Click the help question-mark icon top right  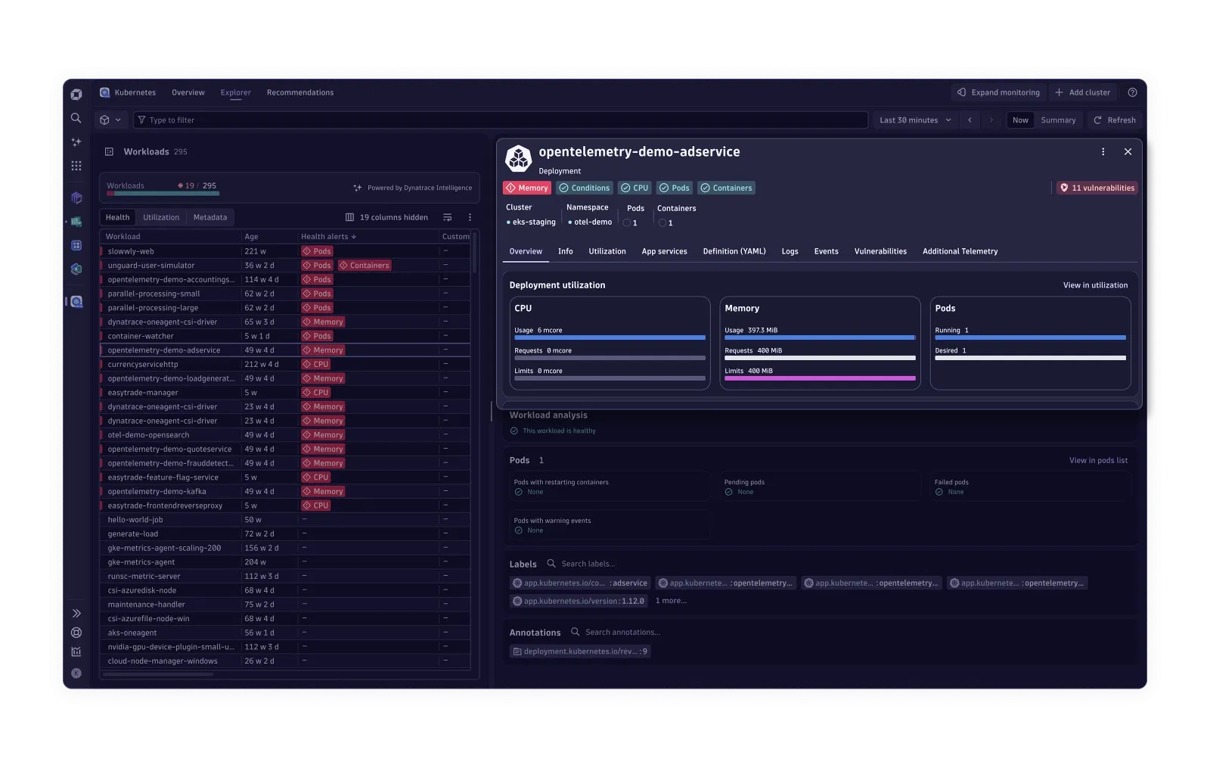pos(1131,92)
